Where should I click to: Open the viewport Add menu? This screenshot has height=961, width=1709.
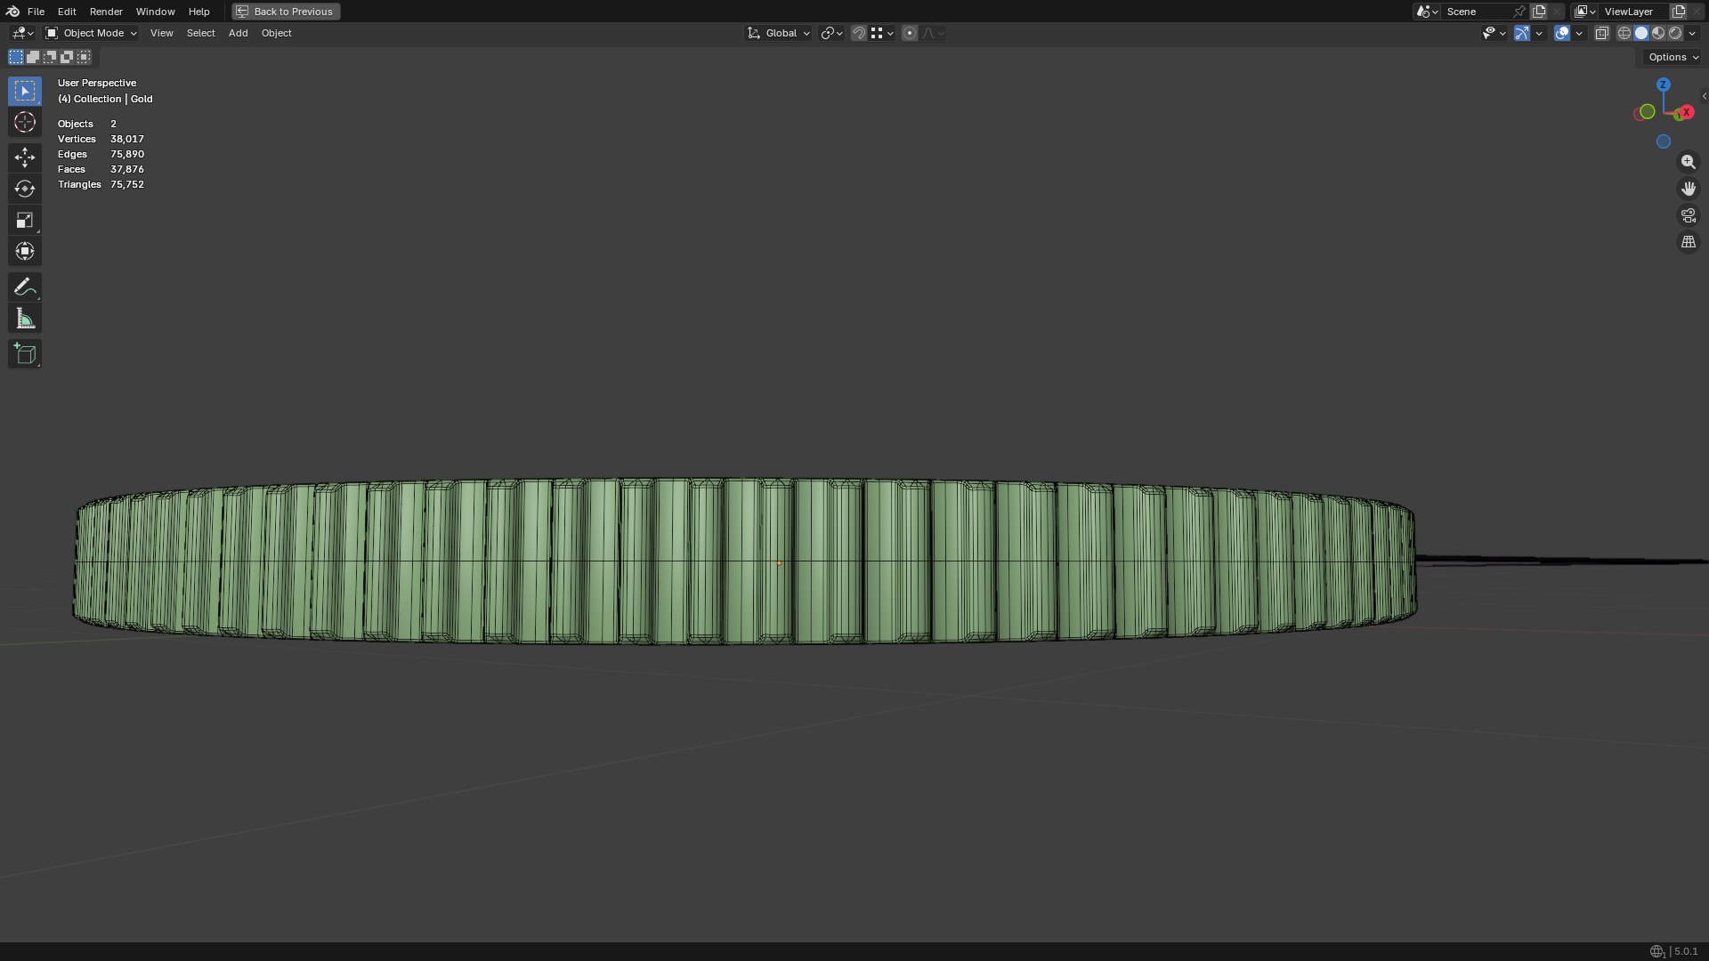tap(238, 33)
